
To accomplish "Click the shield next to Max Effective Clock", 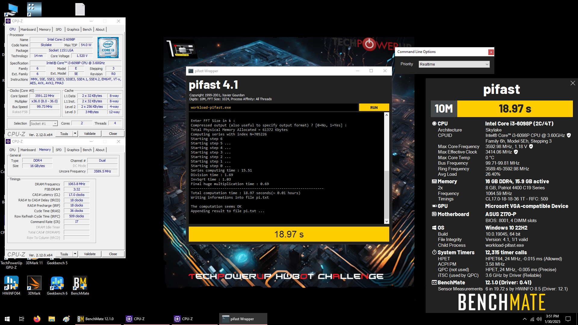I will [516, 152].
